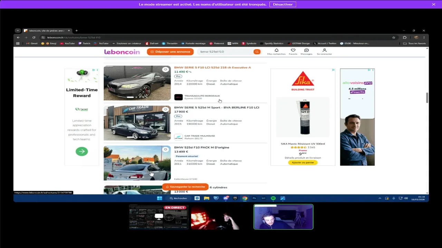Open the YouTube bookmark
Screen dimensions: 442x248
(x=67, y=43)
